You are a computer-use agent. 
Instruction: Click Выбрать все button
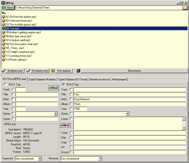coord(15,71)
